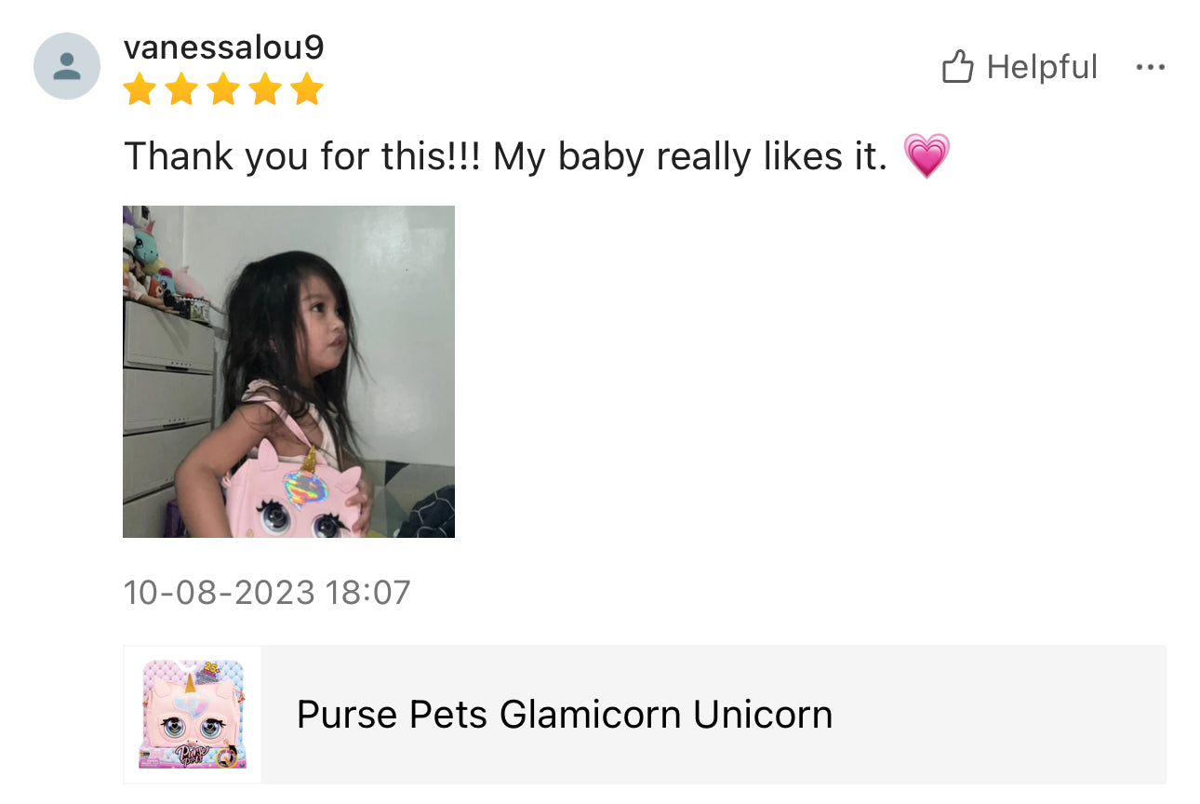Click the second yellow rating star
Viewport: 1200px width, 804px height.
pos(181,90)
